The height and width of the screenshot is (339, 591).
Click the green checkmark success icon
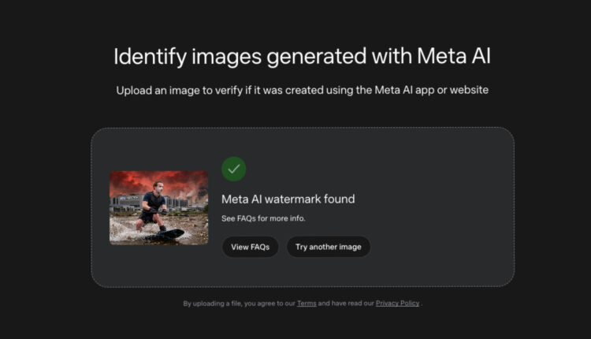click(x=234, y=169)
